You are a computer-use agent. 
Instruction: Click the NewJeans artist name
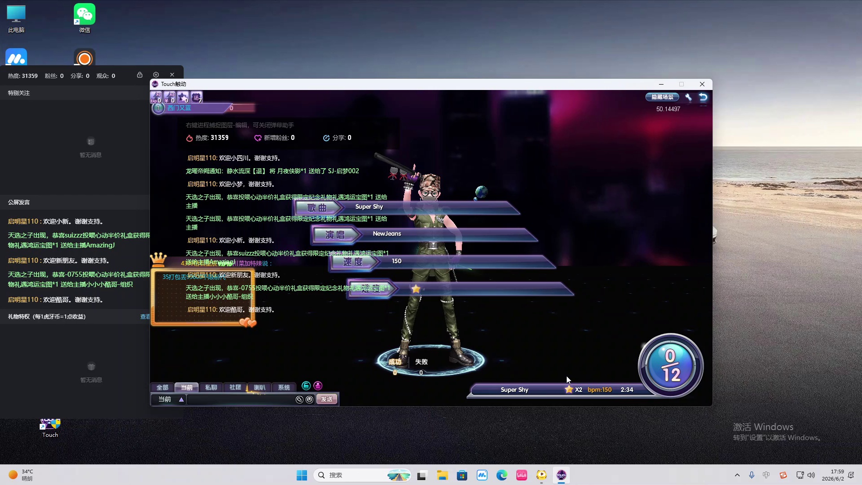(x=387, y=234)
